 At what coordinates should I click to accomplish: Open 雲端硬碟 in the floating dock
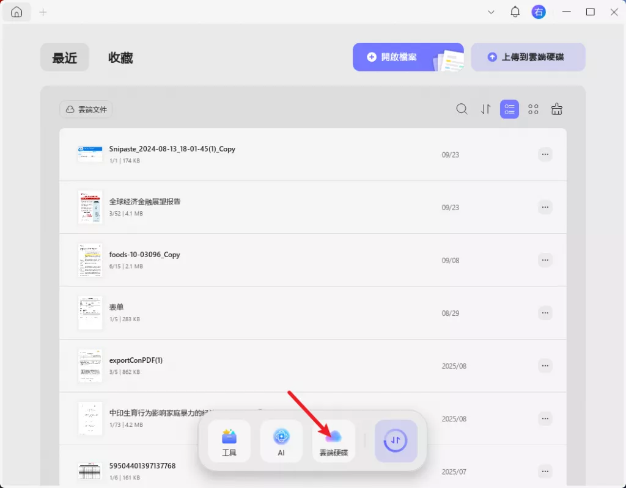(334, 441)
